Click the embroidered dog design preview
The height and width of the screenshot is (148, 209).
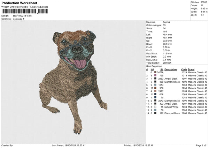(73, 82)
